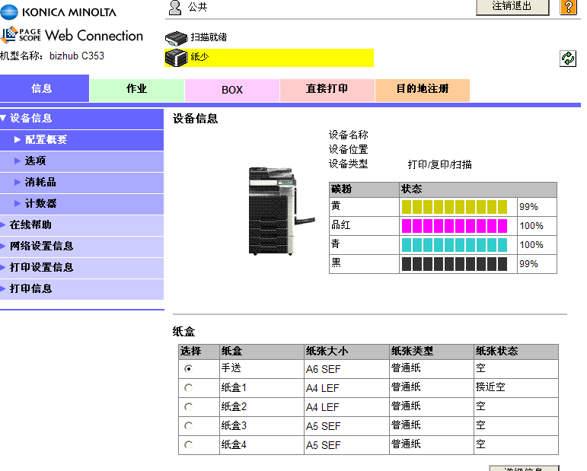The width and height of the screenshot is (587, 471).
Task: Open the 消耗品 submenu link
Action: click(40, 183)
